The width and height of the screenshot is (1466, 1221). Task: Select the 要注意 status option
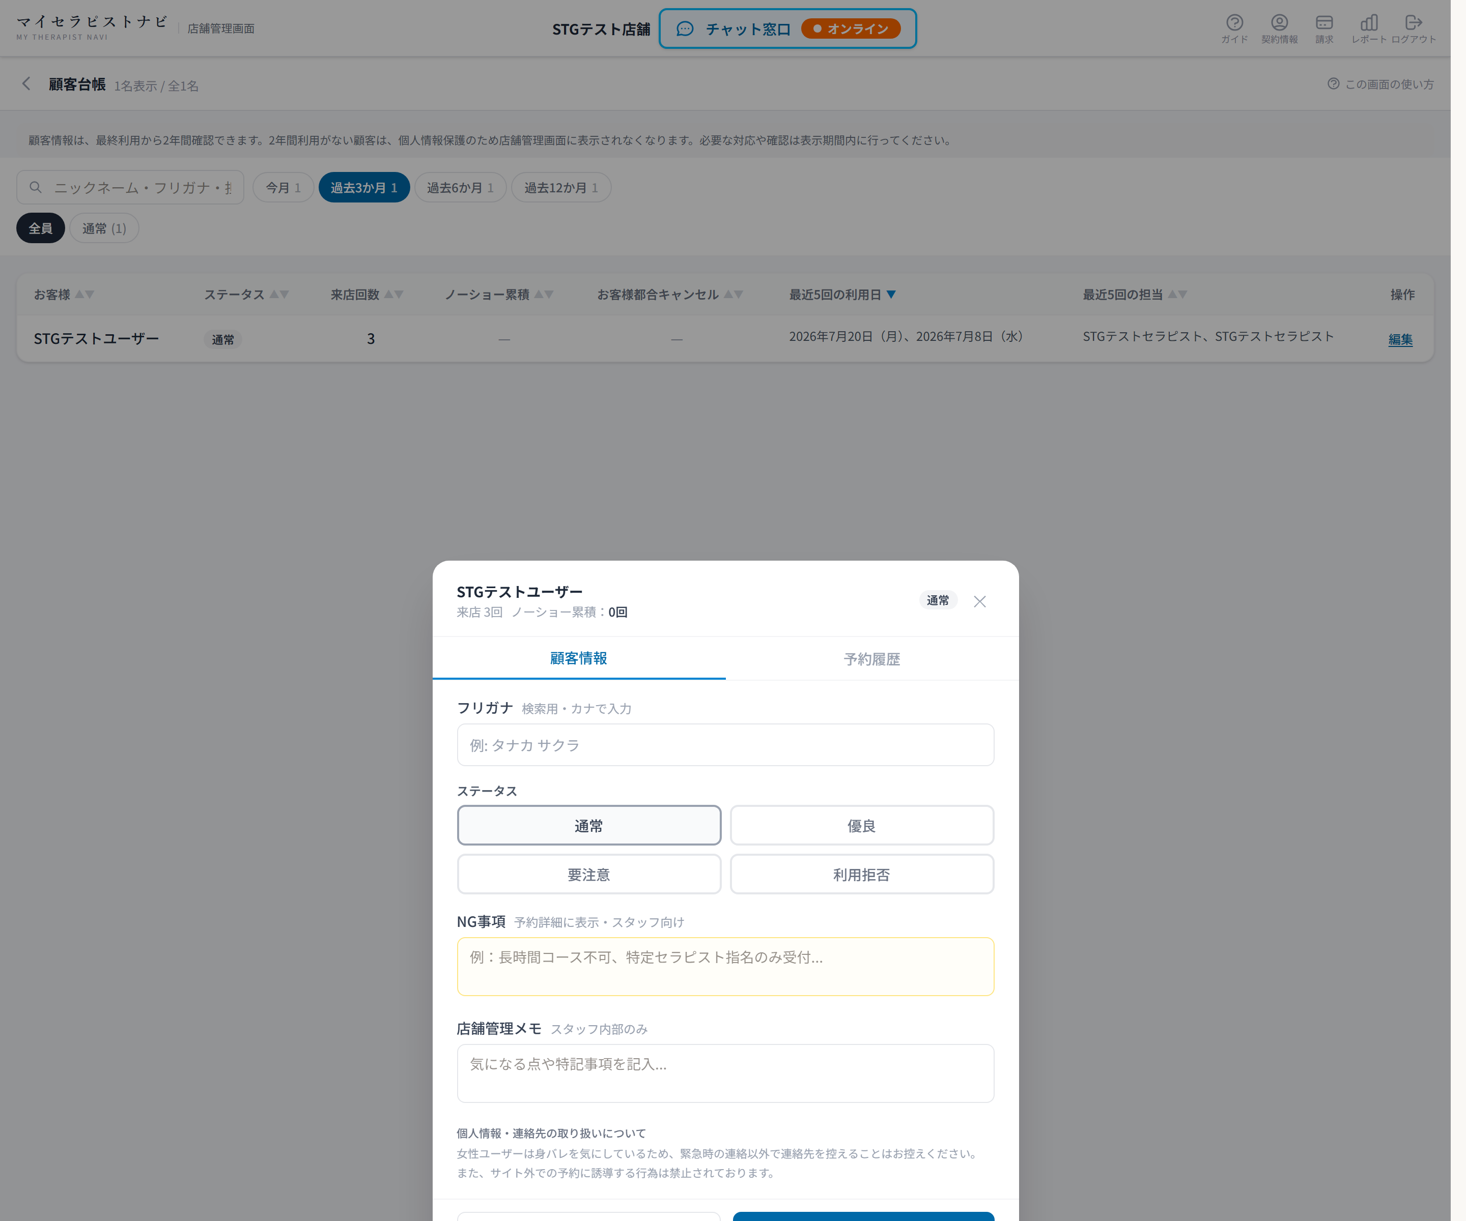[x=588, y=874]
